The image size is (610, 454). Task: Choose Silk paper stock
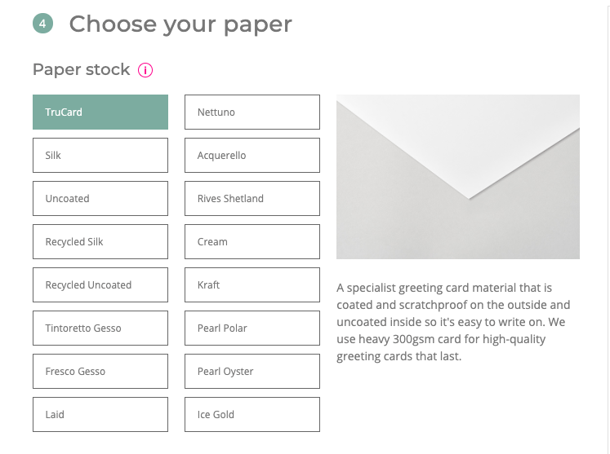coord(100,156)
